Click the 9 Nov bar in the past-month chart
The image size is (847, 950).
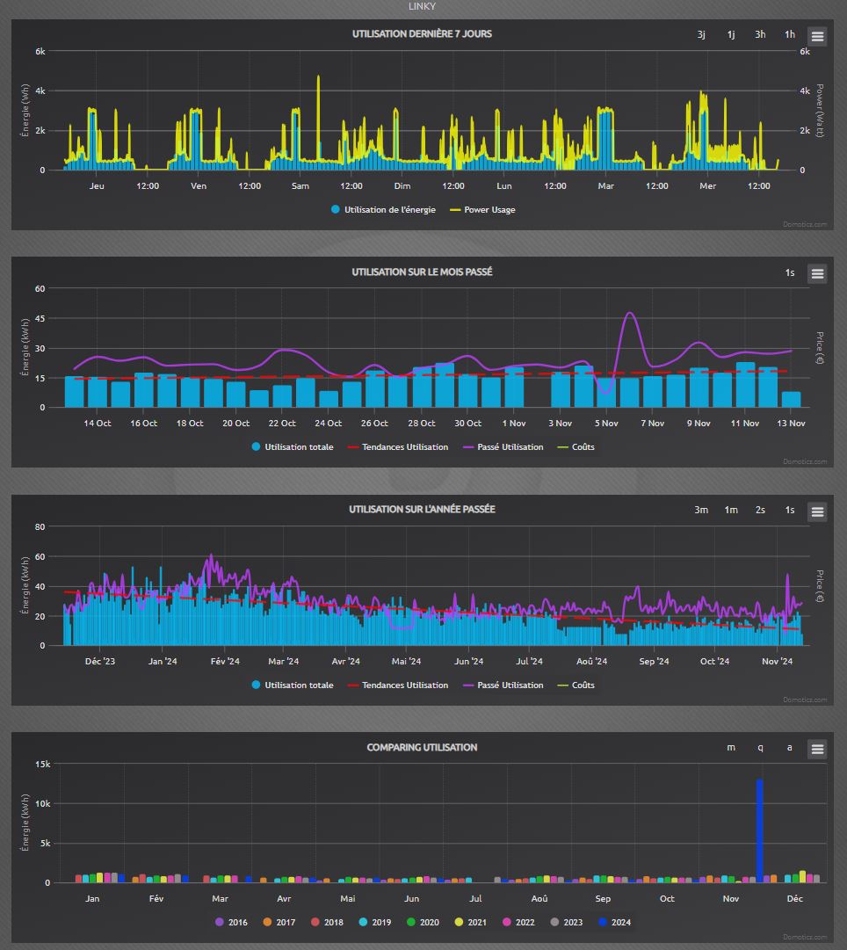[699, 388]
